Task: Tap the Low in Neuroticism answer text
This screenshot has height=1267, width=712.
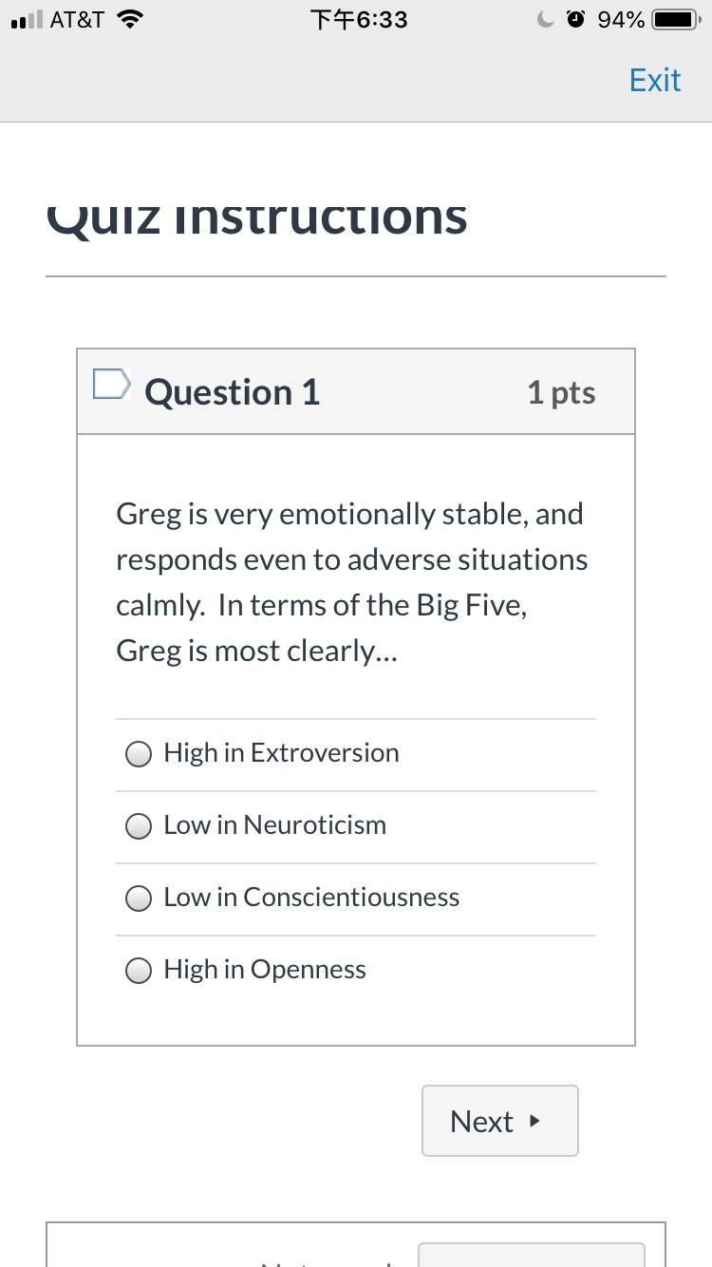Action: point(275,825)
